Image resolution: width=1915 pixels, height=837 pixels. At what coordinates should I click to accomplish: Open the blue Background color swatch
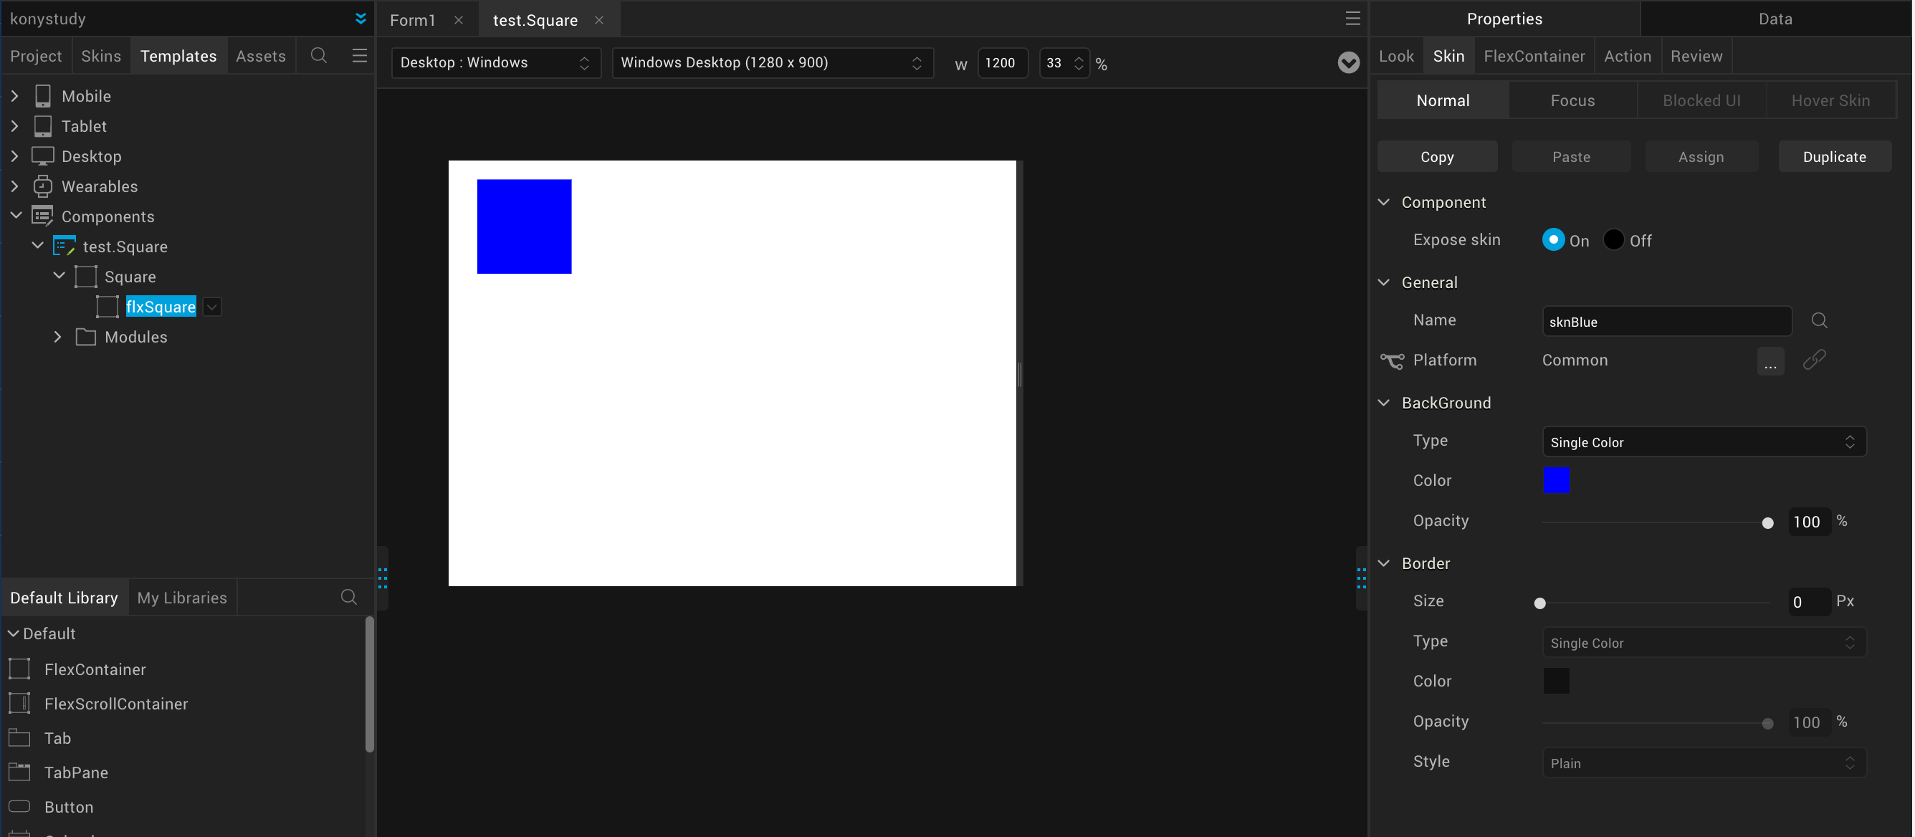coord(1556,480)
